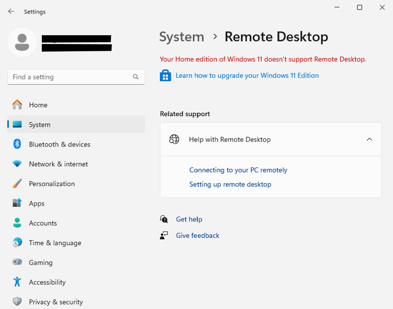Click the Microsoft Store upgrade icon
This screenshot has width=393, height=309.
165,75
